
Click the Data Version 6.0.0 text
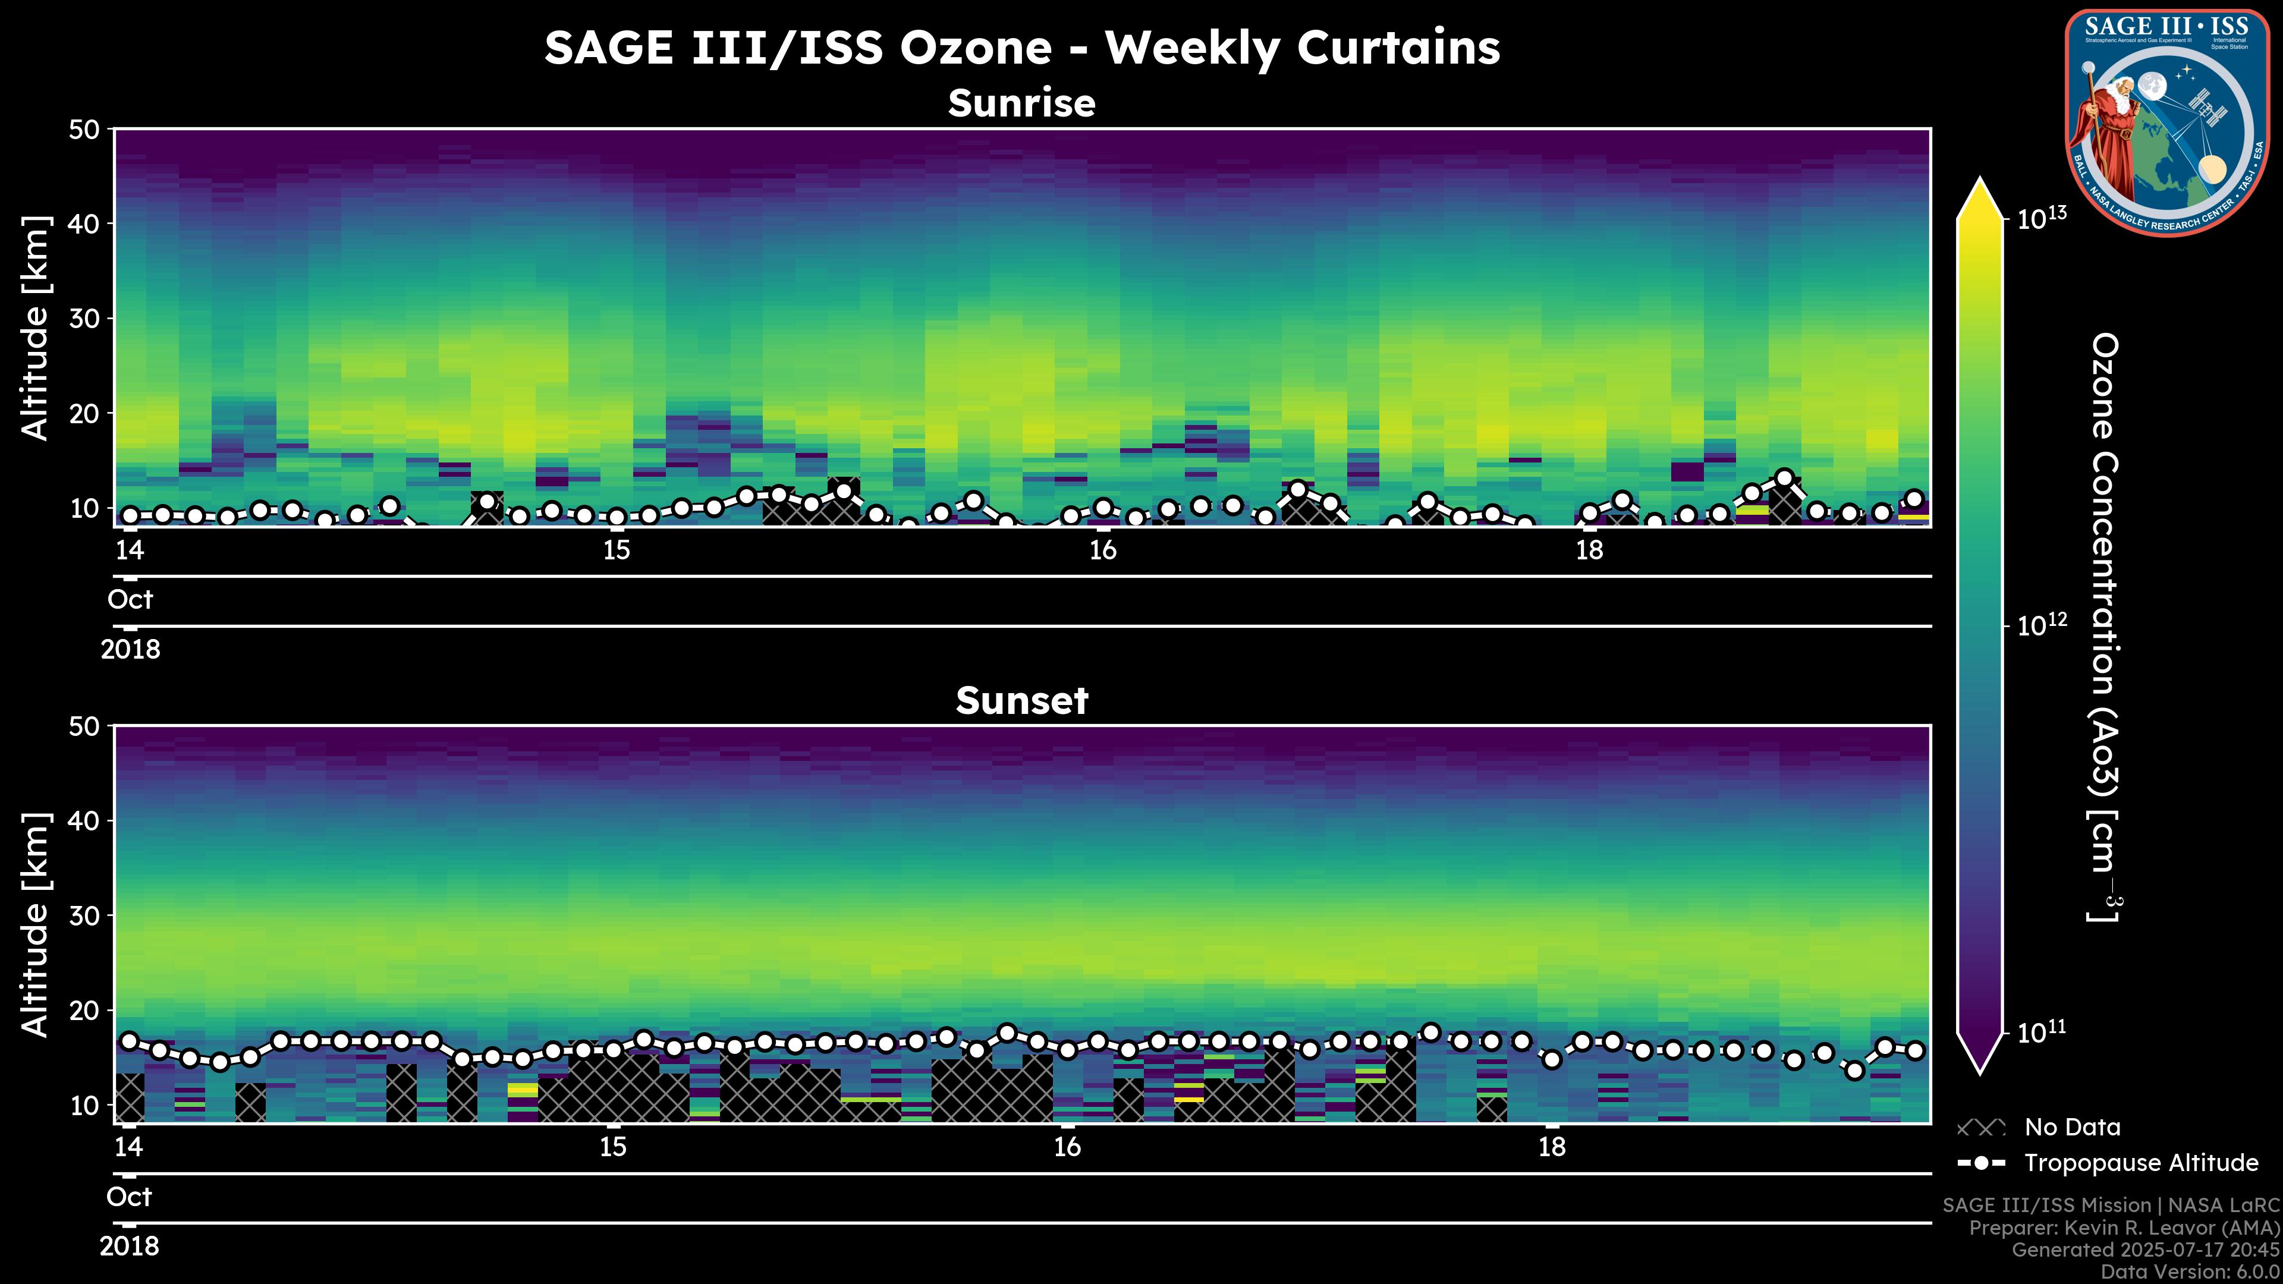[2191, 1272]
